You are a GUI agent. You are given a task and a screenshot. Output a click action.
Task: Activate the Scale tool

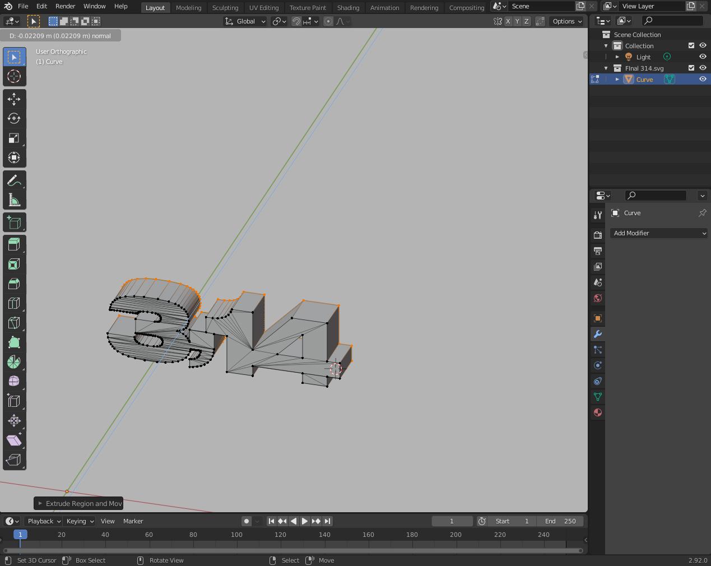click(x=14, y=138)
